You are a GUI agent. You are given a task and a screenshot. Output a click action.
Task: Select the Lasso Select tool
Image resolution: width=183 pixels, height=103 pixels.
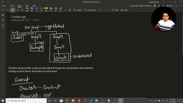(x=17, y=10)
